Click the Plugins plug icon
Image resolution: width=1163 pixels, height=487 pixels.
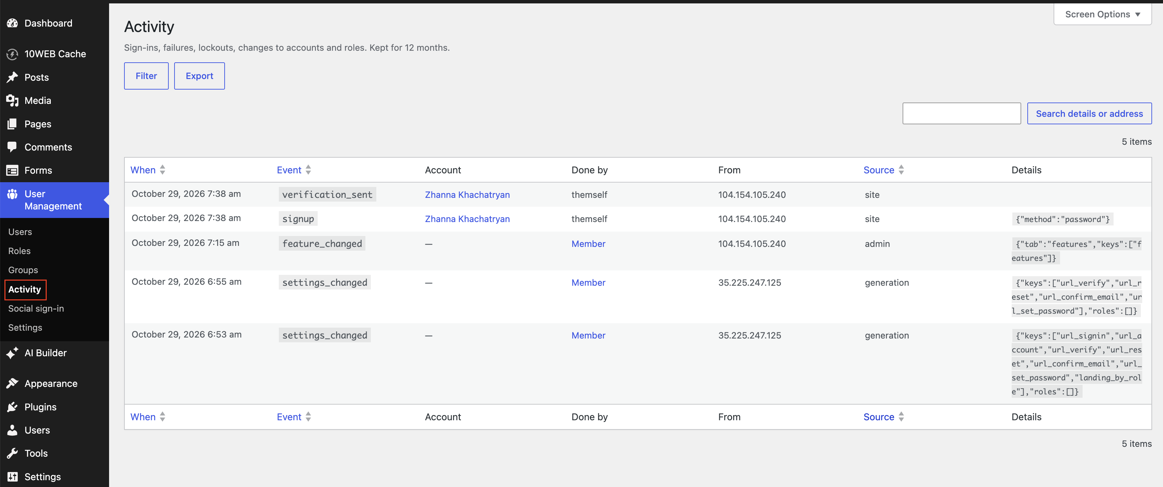click(x=12, y=407)
